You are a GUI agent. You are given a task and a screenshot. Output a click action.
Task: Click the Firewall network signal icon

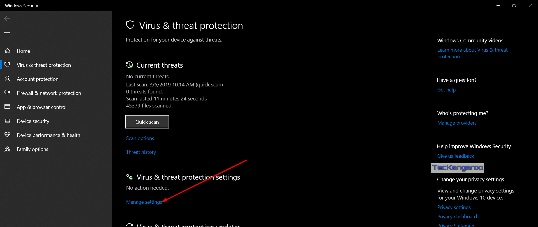7,93
